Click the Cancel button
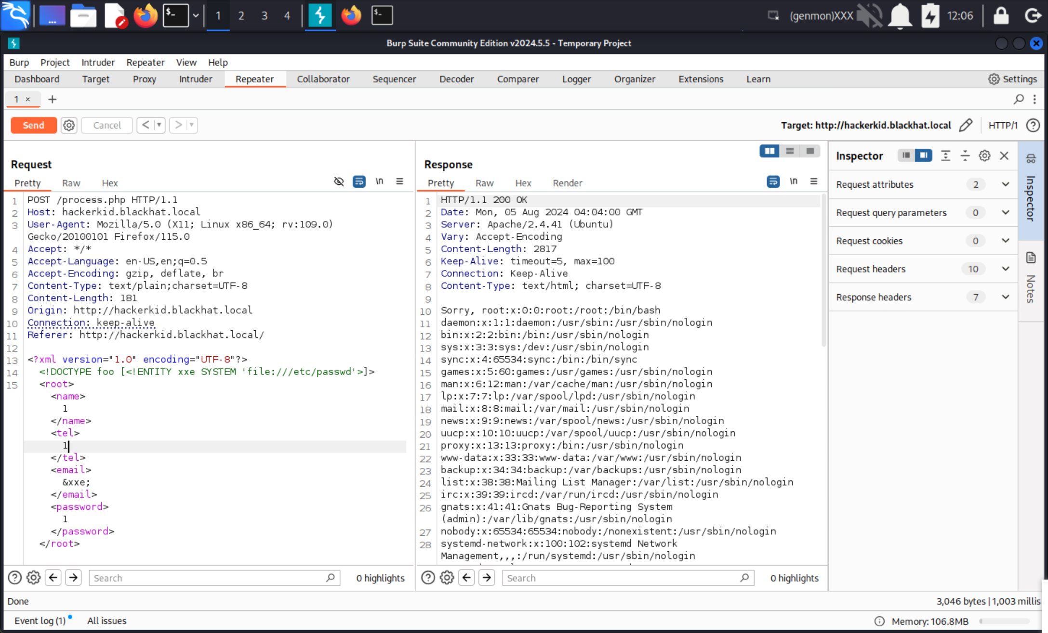The width and height of the screenshot is (1048, 633). 107,125
